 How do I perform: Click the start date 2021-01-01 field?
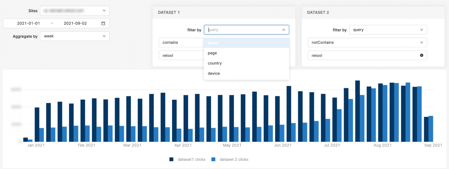pos(28,23)
